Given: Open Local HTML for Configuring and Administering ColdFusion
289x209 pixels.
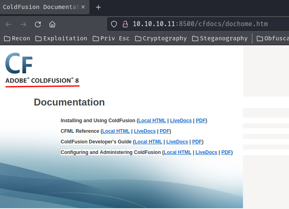Looking at the screenshot, I should click(177, 152).
